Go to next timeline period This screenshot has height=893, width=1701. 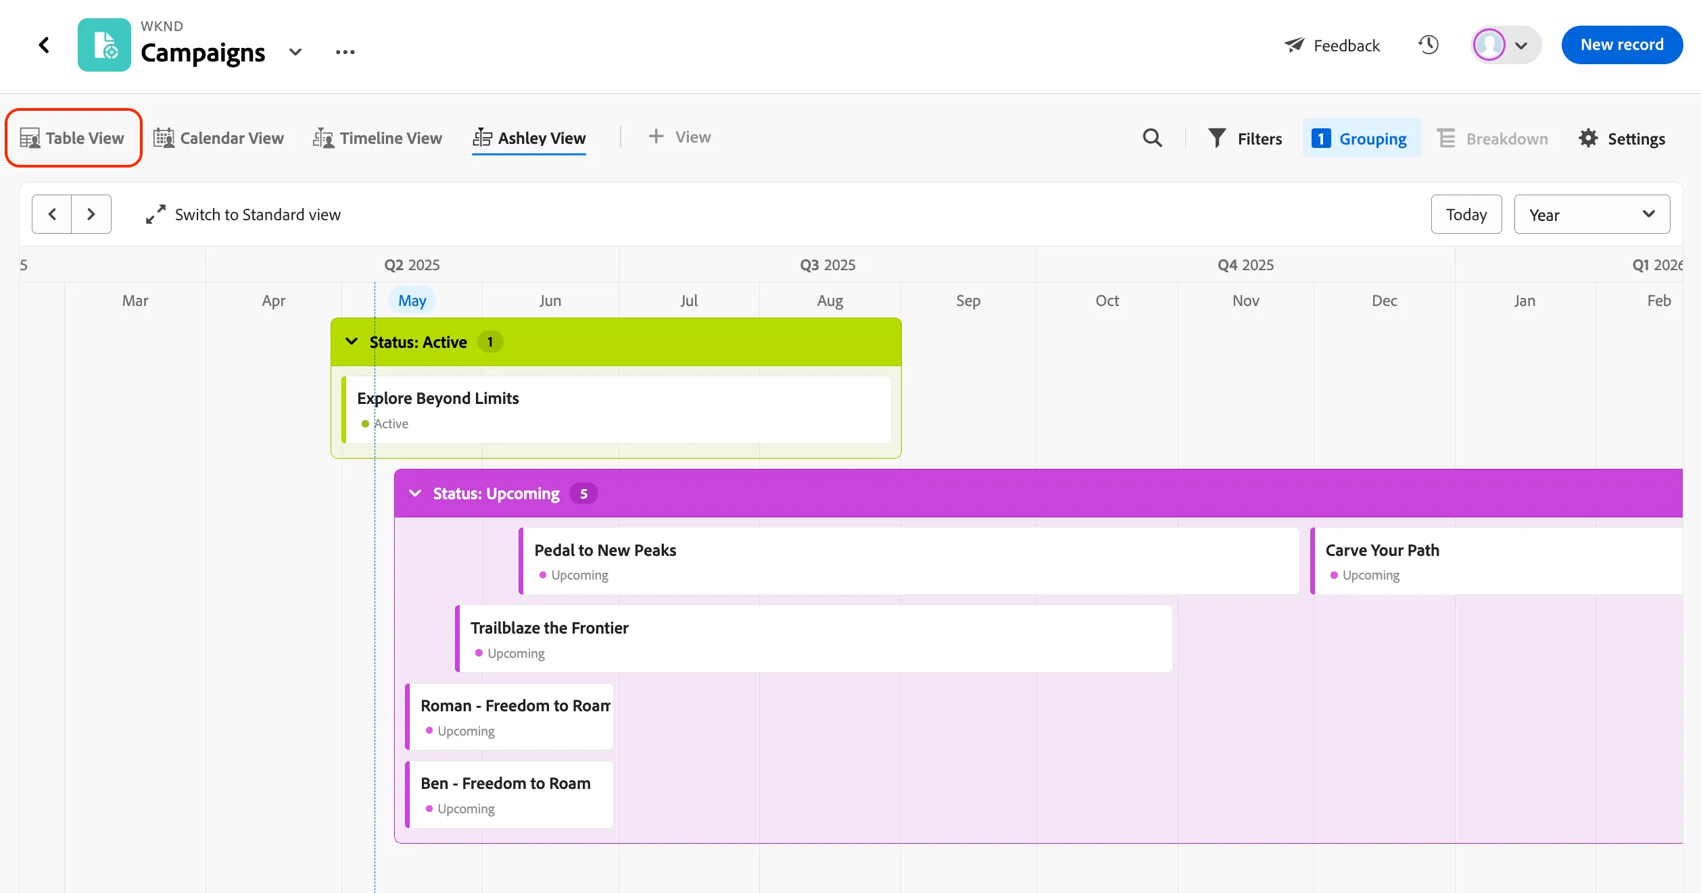pos(91,214)
